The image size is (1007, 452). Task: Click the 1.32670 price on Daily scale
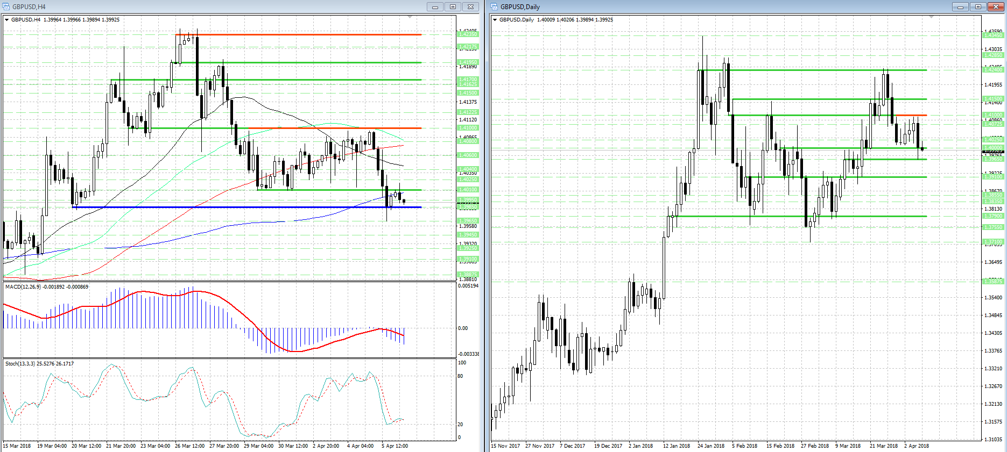click(993, 386)
